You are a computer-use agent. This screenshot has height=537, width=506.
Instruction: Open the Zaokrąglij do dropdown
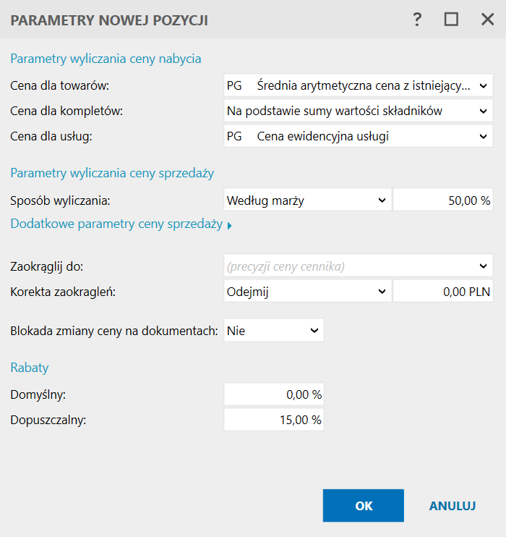[358, 266]
